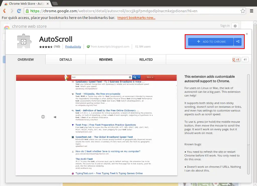Viewport: 257px width, 186px height.
Task: Click the chrome web store rainbow logo
Action: (x=7, y=27)
